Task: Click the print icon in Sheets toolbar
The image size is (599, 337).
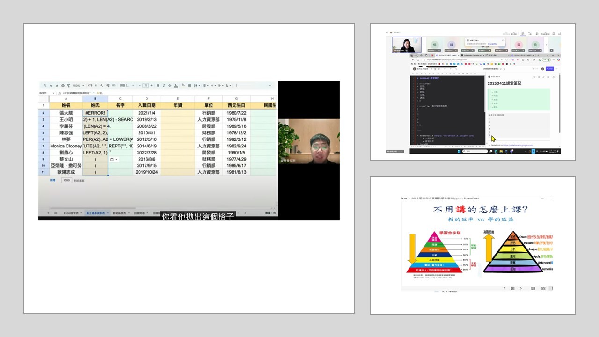Action: [x=62, y=86]
